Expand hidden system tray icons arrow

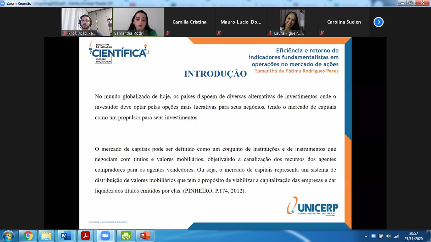[x=366, y=236]
